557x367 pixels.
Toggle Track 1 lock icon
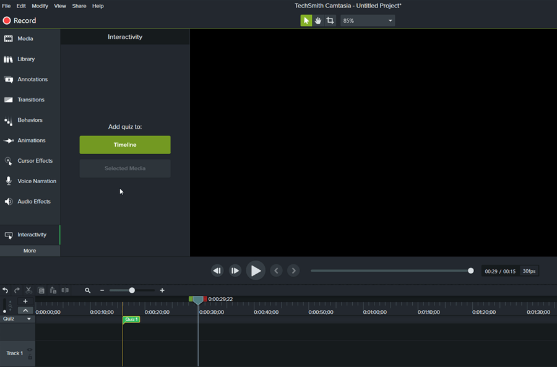[x=30, y=356]
